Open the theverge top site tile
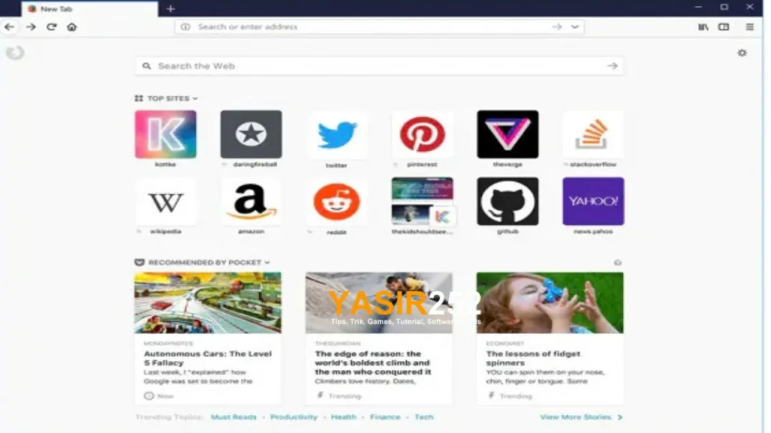The width and height of the screenshot is (771, 433). point(507,134)
